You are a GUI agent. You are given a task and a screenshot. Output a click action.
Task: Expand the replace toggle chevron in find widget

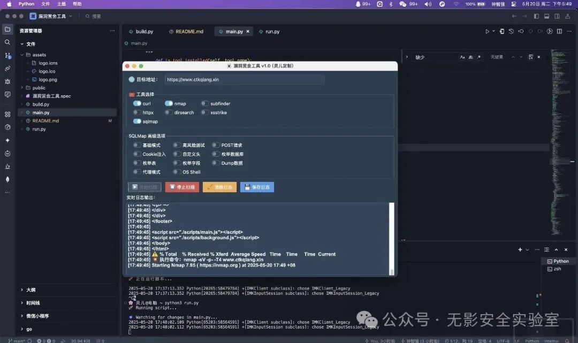(x=407, y=57)
